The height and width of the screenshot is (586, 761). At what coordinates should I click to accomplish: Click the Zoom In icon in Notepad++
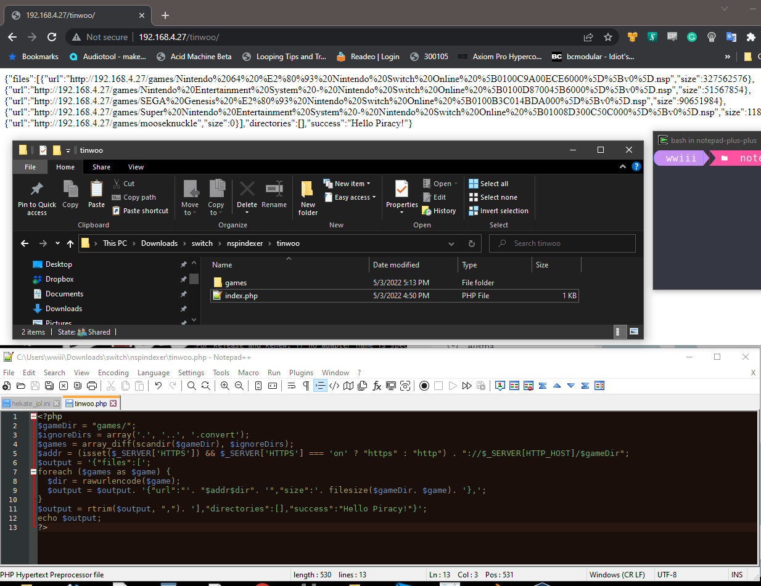click(x=224, y=386)
